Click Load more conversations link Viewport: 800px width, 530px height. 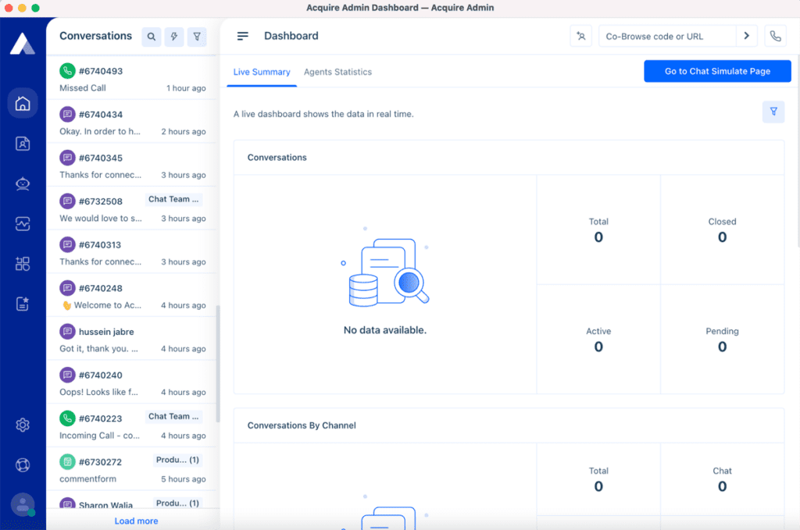[136, 521]
